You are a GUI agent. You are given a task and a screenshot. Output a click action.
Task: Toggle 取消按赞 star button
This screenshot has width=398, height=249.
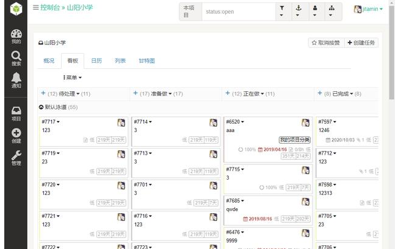[x=325, y=43]
